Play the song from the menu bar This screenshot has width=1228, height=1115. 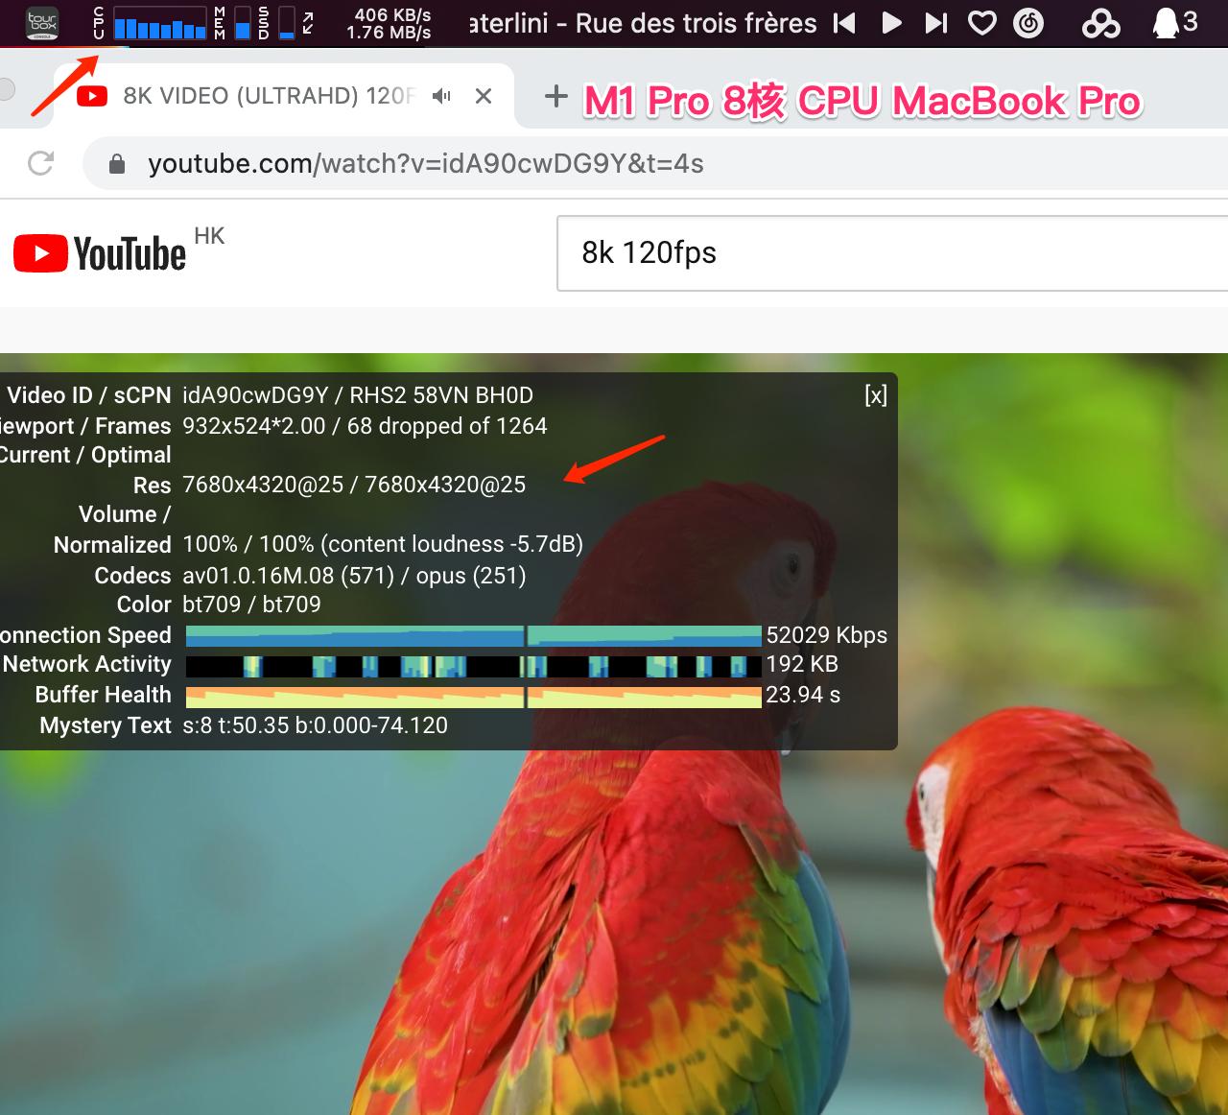[891, 22]
